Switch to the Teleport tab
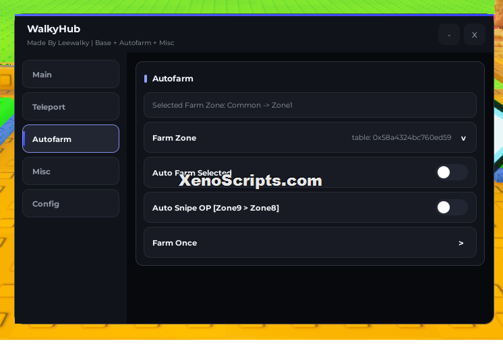 [x=71, y=106]
